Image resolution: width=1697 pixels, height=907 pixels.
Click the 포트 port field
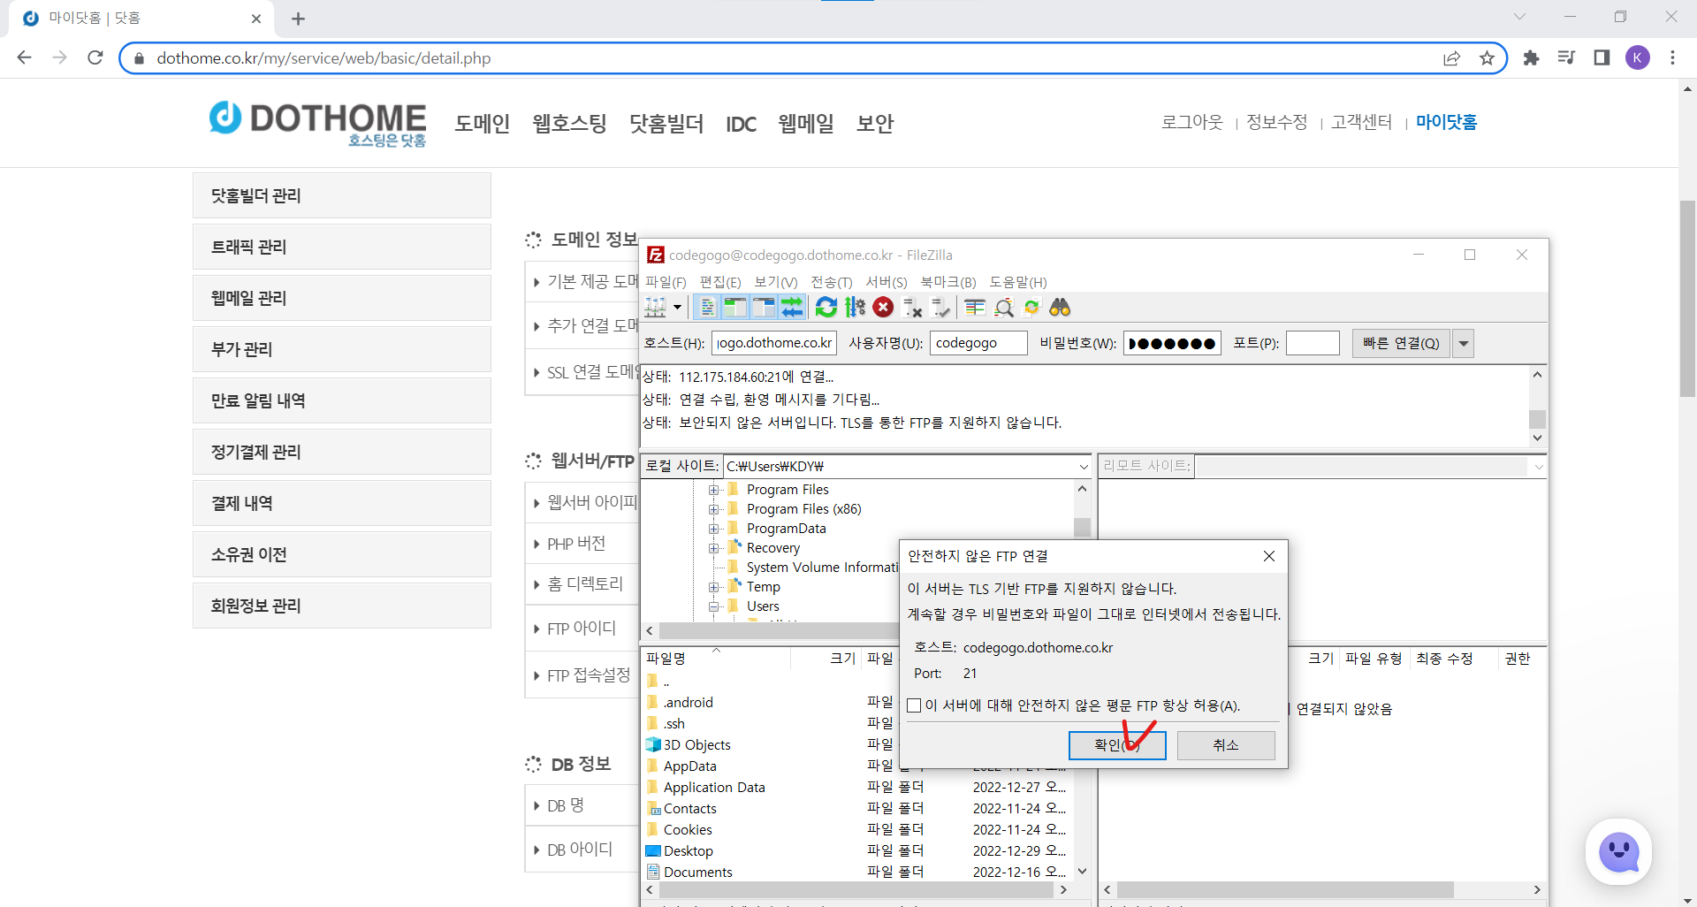(x=1313, y=343)
